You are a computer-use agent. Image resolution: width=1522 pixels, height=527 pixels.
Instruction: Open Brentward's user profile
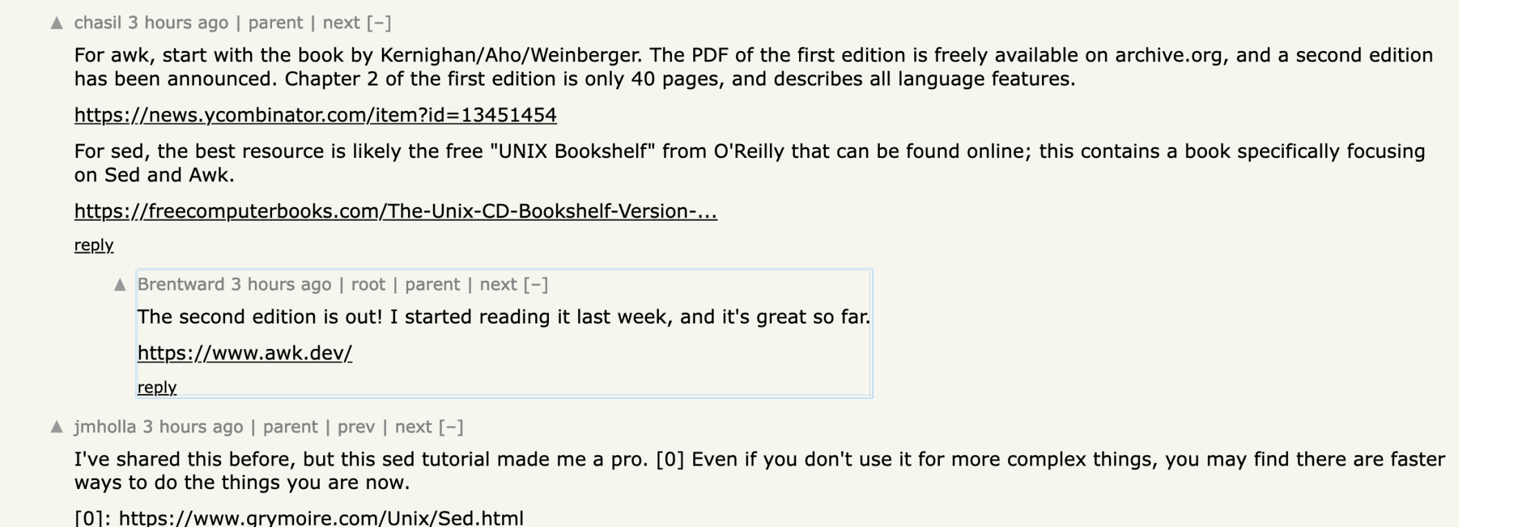(181, 284)
